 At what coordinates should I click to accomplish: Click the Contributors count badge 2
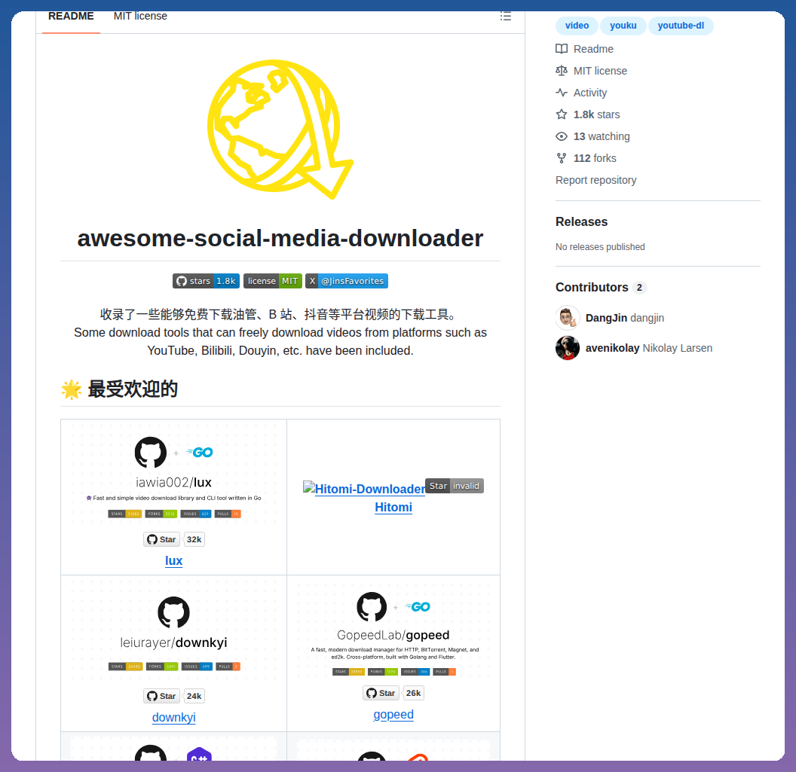(639, 288)
